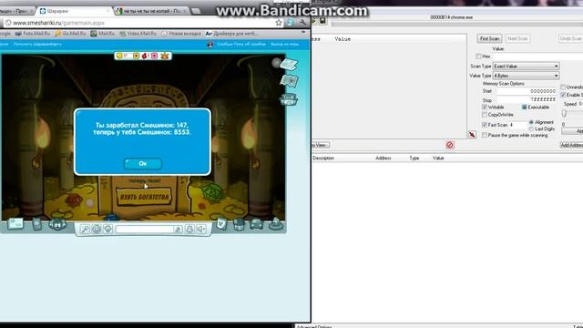
Task: Open the house icon in game bar
Action: click(239, 225)
